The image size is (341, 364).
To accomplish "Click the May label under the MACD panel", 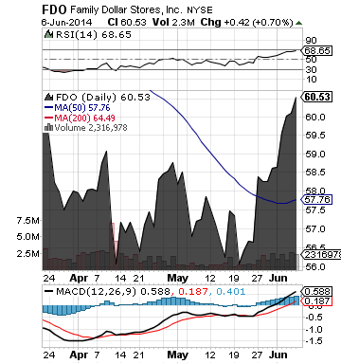I will (177, 355).
